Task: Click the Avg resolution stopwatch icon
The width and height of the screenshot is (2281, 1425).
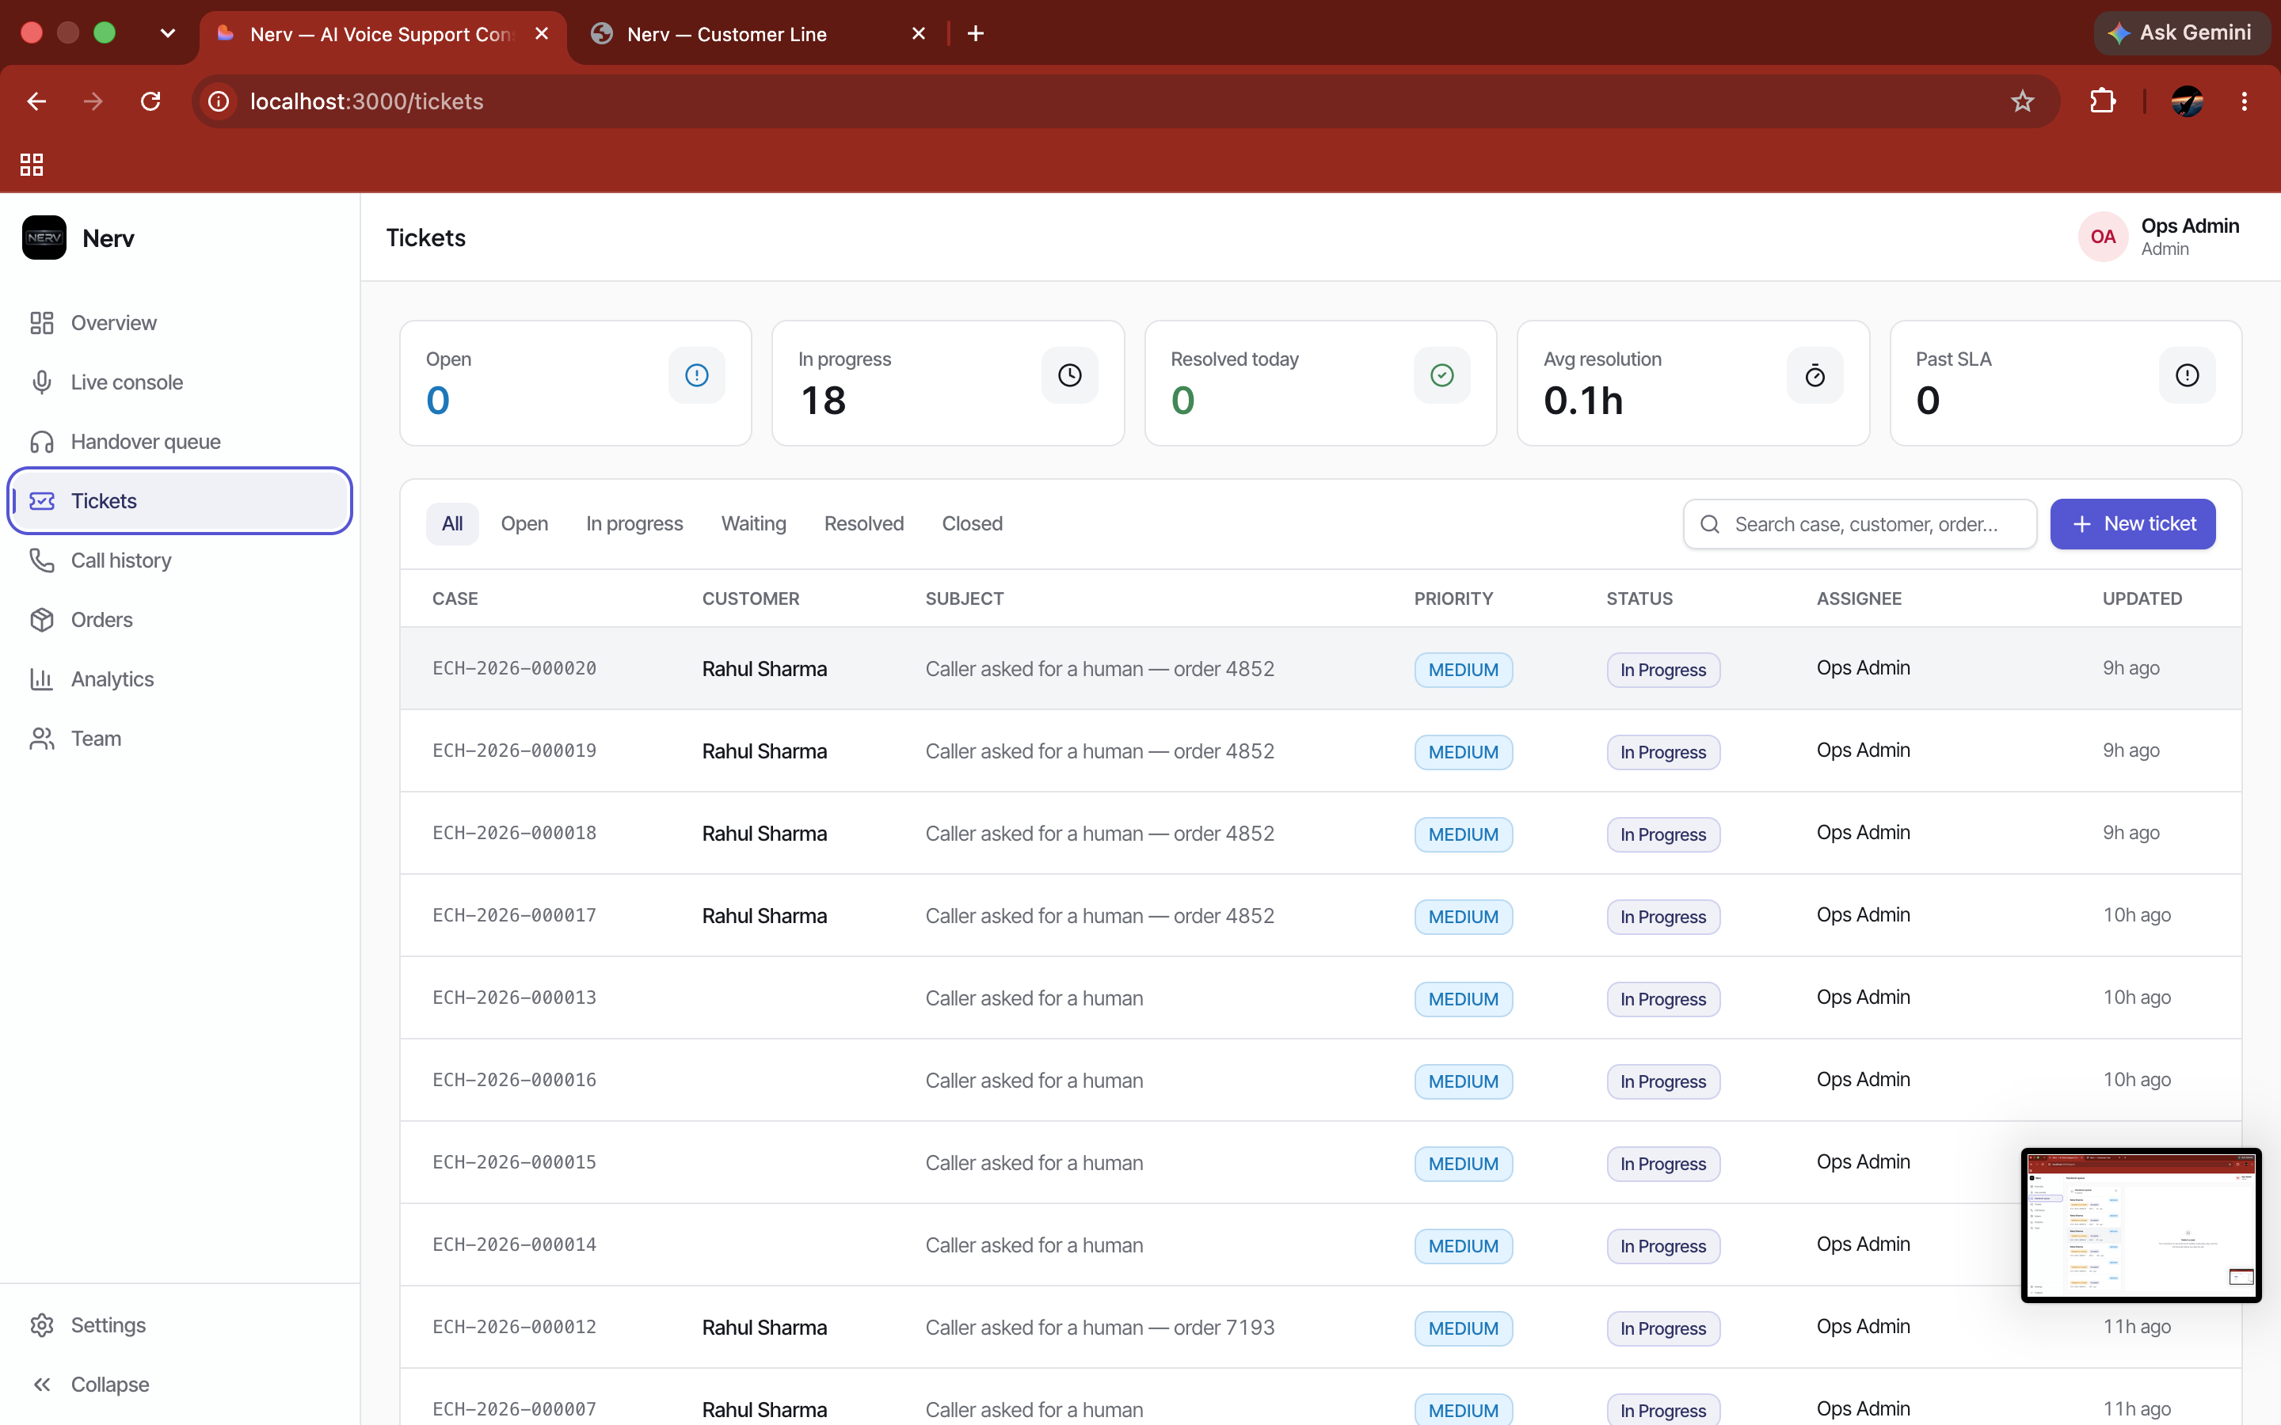Action: click(1815, 375)
